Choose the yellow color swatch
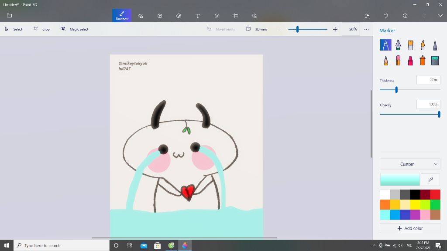 pos(415,205)
